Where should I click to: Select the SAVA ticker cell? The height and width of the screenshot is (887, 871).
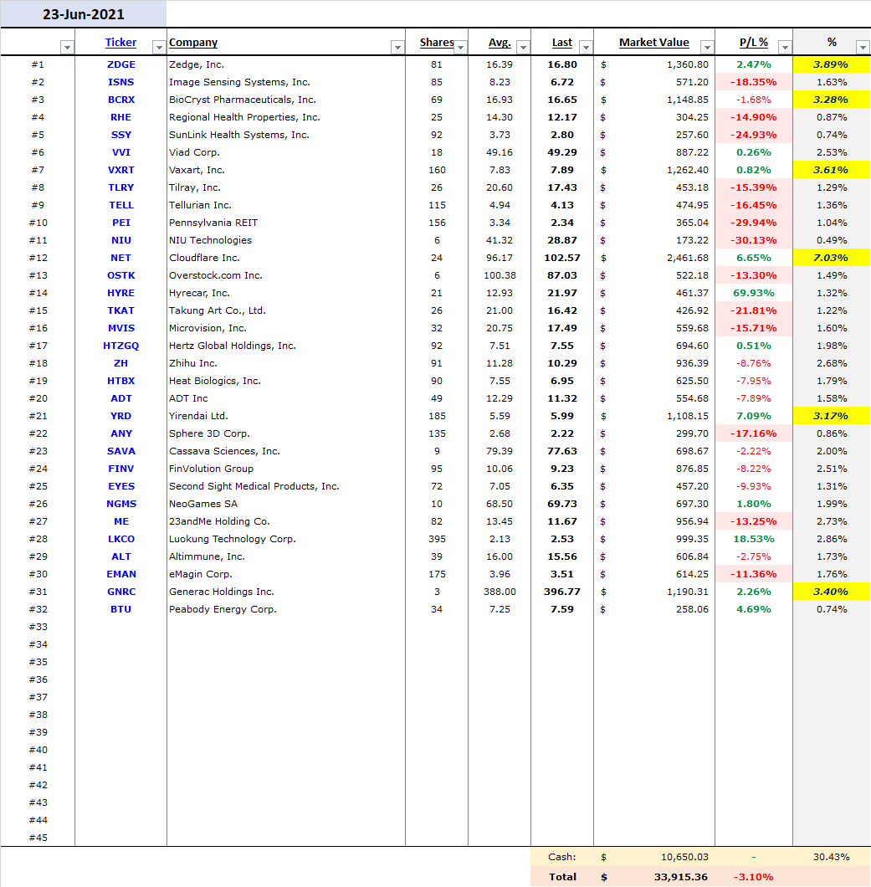click(x=121, y=451)
